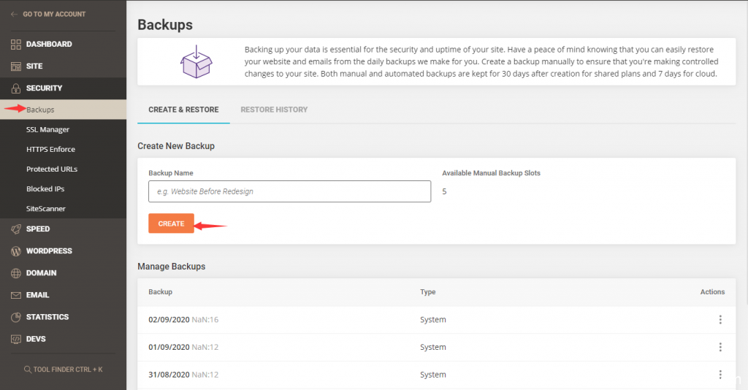Click the Site icon in sidebar

[x=16, y=66]
